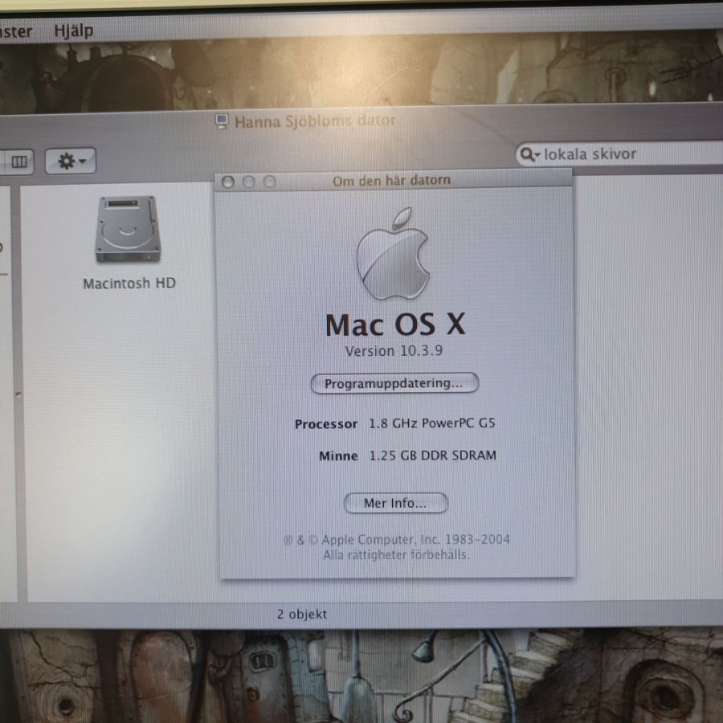Open the partially visible Fönster menu

16,31
